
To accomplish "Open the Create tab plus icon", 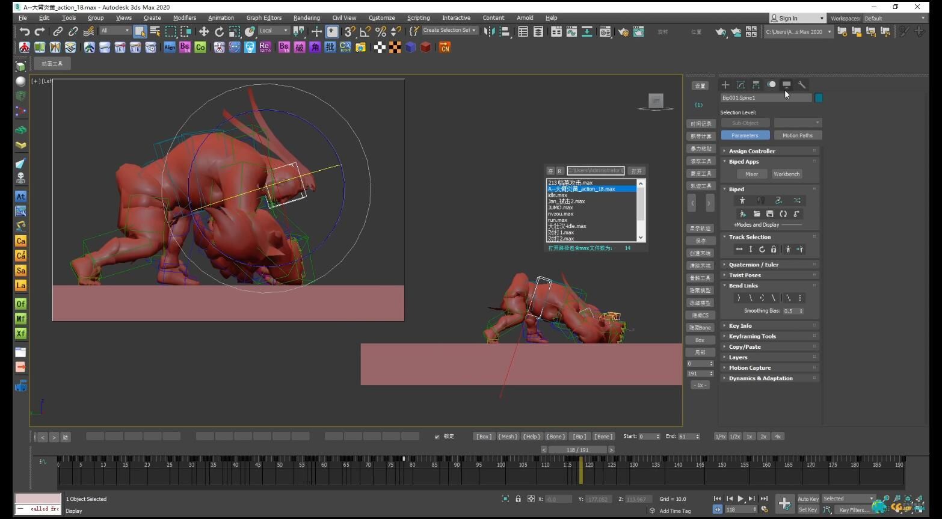I will pyautogui.click(x=725, y=85).
